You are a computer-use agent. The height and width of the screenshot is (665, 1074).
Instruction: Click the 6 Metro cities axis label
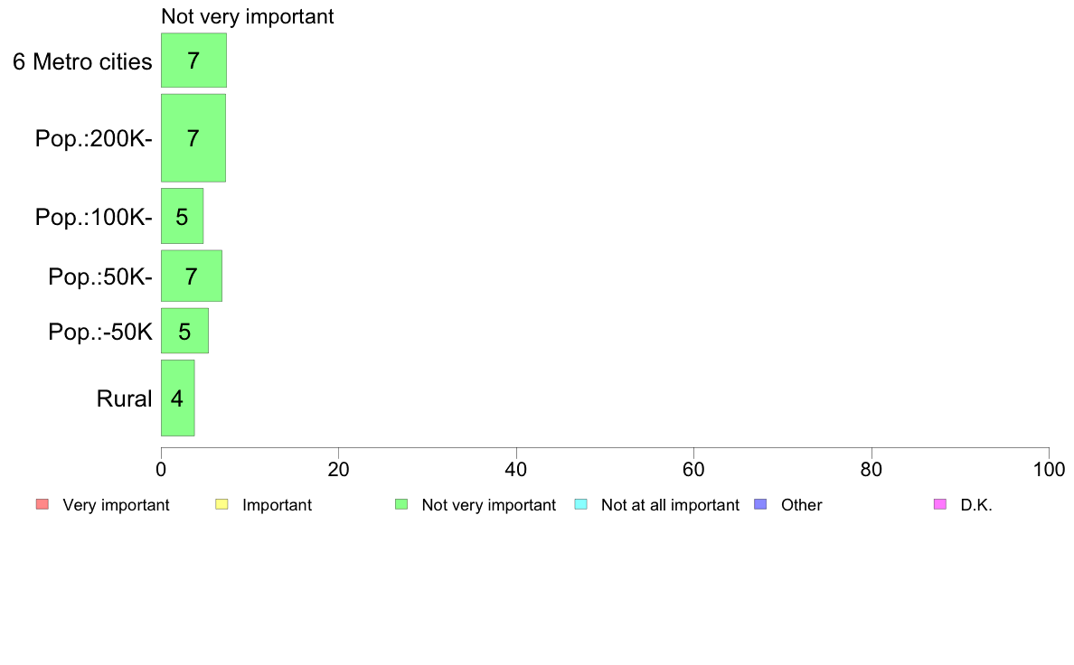[x=82, y=61]
